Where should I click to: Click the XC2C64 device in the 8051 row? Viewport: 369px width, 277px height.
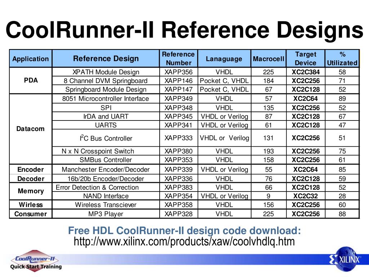pos(306,98)
